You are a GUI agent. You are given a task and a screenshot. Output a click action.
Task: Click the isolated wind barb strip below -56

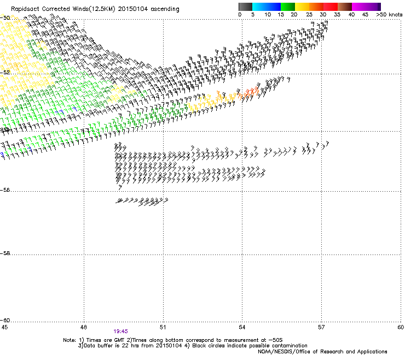pyautogui.click(x=142, y=202)
